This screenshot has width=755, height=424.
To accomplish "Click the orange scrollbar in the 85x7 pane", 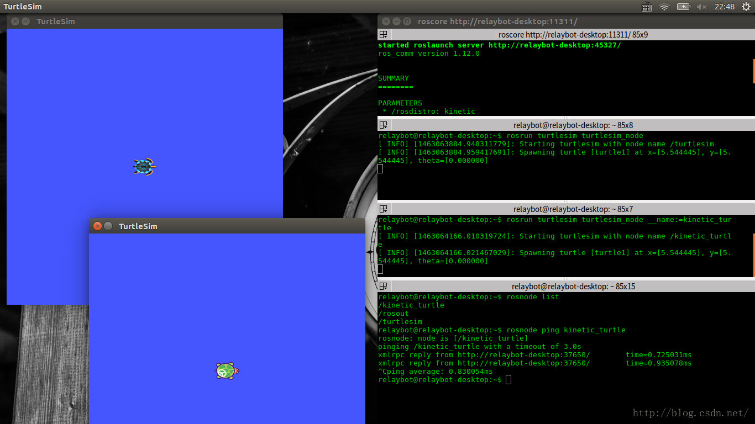I will click(754, 255).
